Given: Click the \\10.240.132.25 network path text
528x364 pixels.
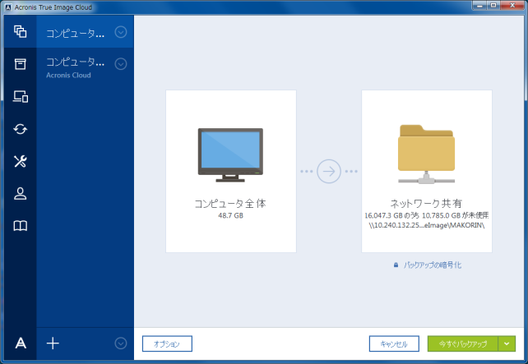Looking at the screenshot, I should point(427,225).
